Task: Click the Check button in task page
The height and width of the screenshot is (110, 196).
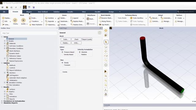Action: (x=76, y=39)
